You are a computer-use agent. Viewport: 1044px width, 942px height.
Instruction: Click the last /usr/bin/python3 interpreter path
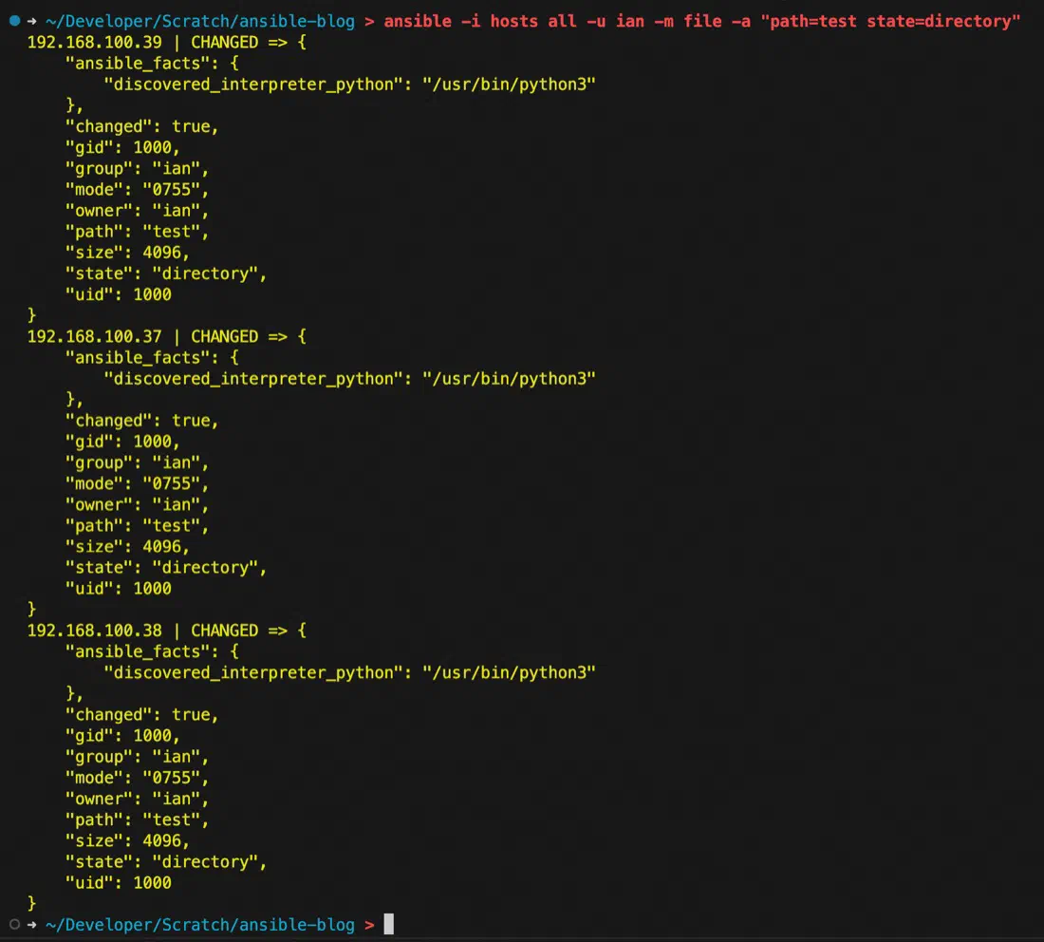pyautogui.click(x=509, y=673)
